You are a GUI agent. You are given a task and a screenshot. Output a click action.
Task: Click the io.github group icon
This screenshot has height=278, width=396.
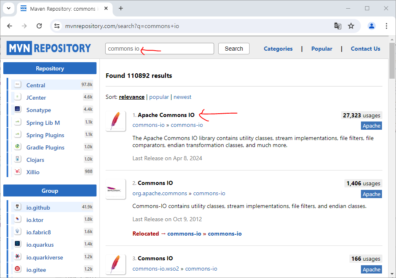click(17, 207)
